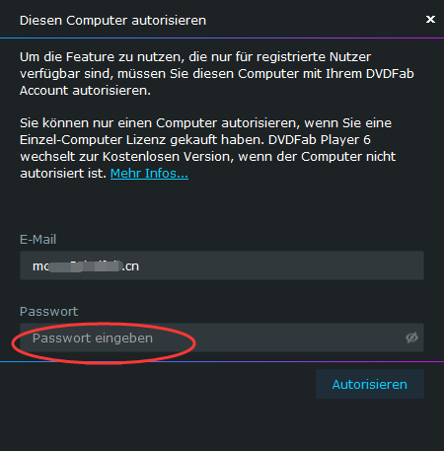The image size is (444, 451).
Task: Click the E-Mail field label
Action: [x=37, y=240]
